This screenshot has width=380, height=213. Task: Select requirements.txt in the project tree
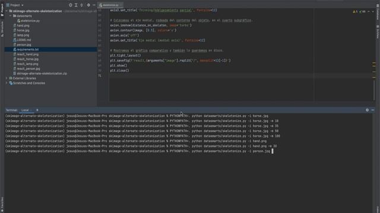pos(27,50)
